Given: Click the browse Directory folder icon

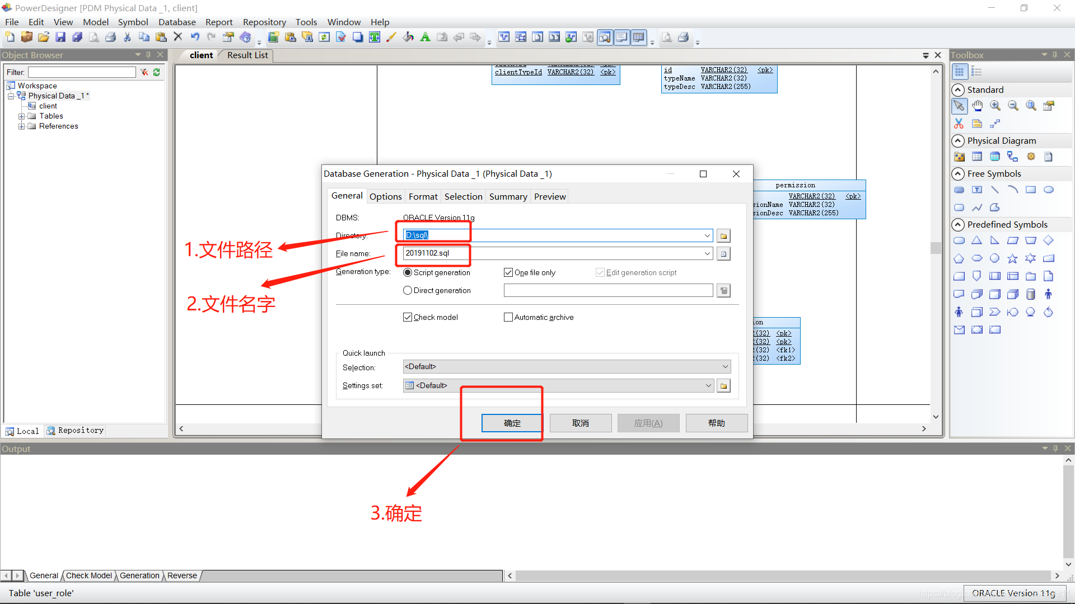Looking at the screenshot, I should point(723,236).
